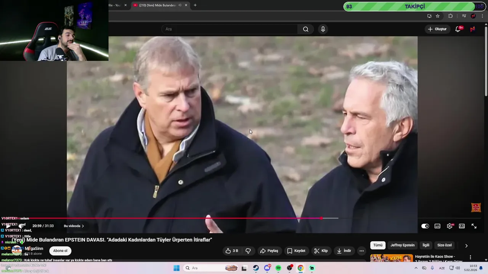Toggle subtitles in the video player

click(437, 226)
